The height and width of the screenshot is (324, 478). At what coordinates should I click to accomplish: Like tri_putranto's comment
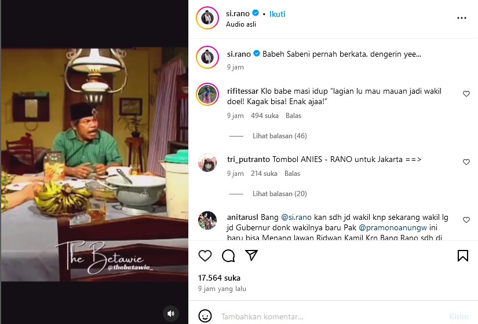click(x=466, y=162)
